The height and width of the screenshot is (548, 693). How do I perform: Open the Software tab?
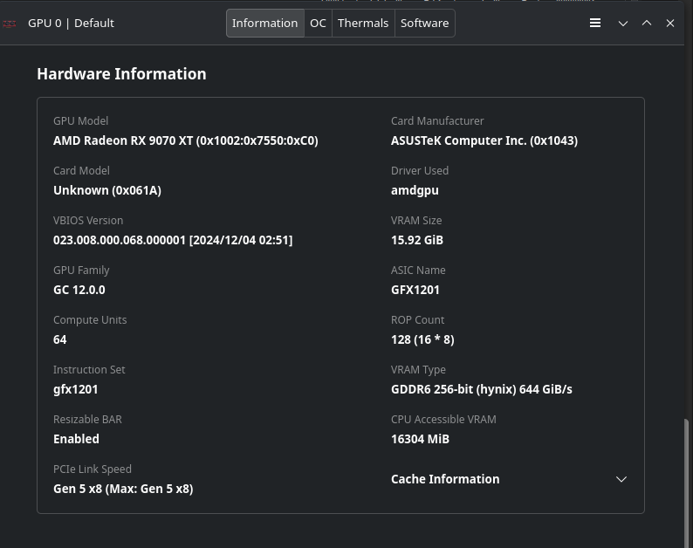tap(424, 23)
